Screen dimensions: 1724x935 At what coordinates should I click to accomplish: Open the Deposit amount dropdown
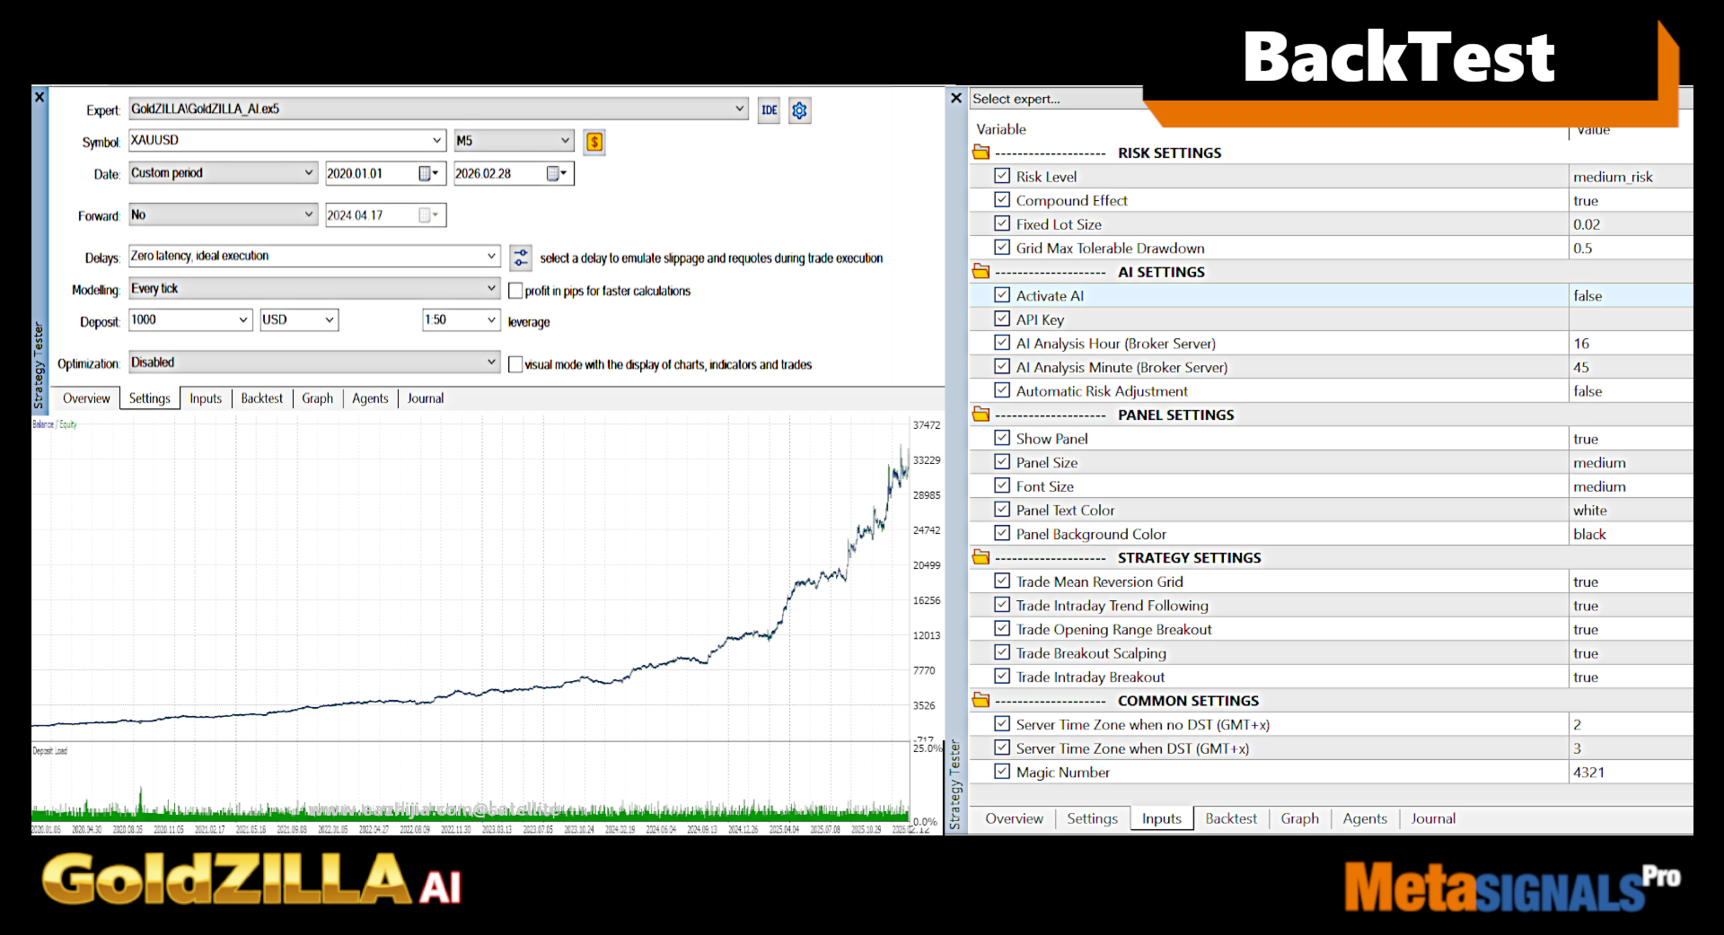click(243, 319)
